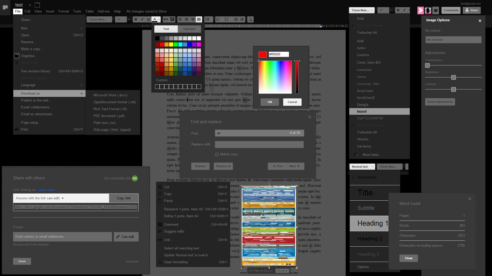Toggle underline formatting in toolbar
Image resolution: width=492 pixels, height=276 pixels.
coord(148,19)
